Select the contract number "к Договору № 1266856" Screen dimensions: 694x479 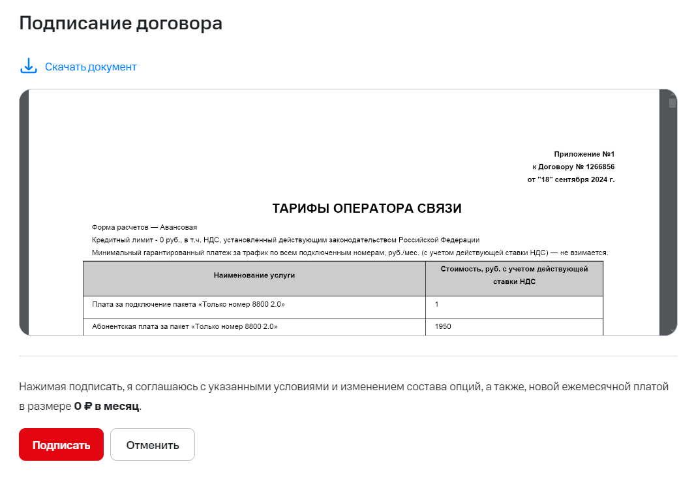(x=573, y=166)
